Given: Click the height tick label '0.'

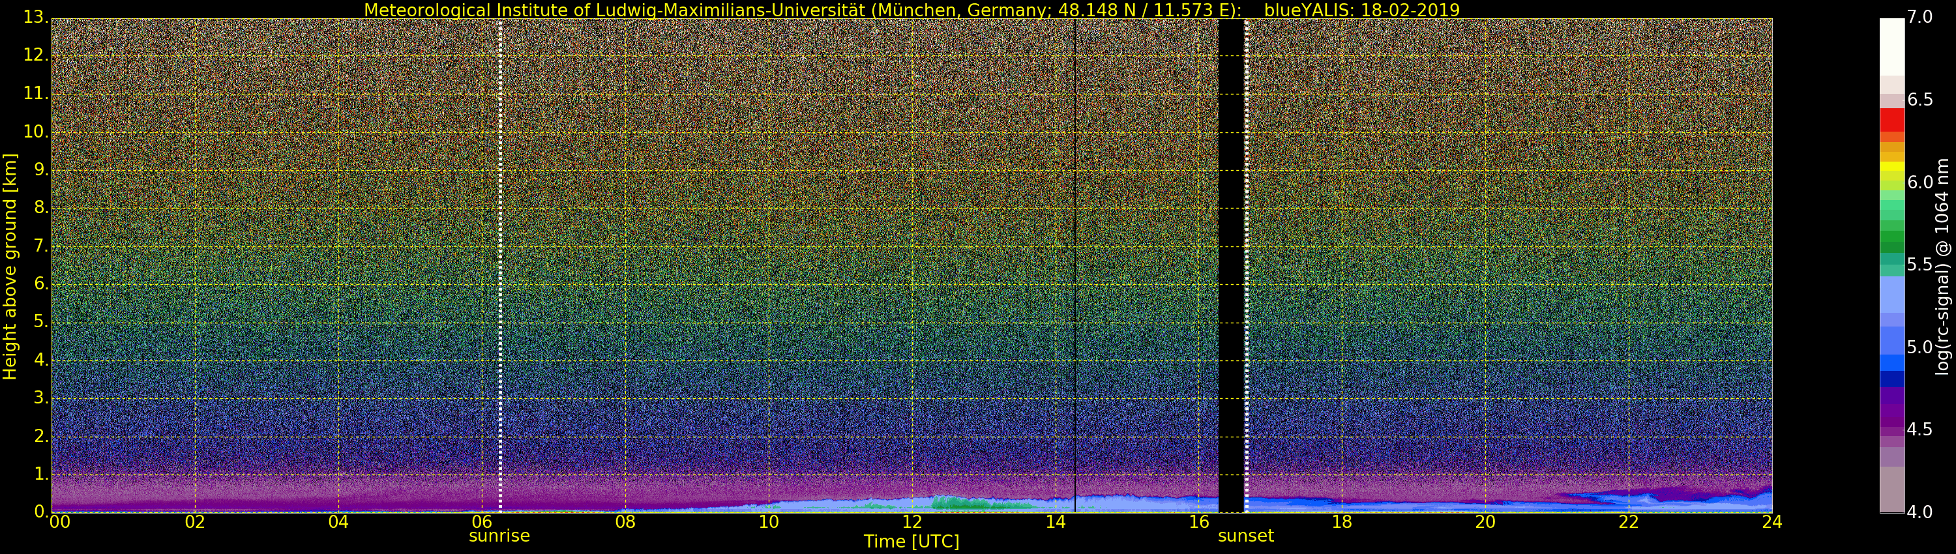Looking at the screenshot, I should coord(41,512).
